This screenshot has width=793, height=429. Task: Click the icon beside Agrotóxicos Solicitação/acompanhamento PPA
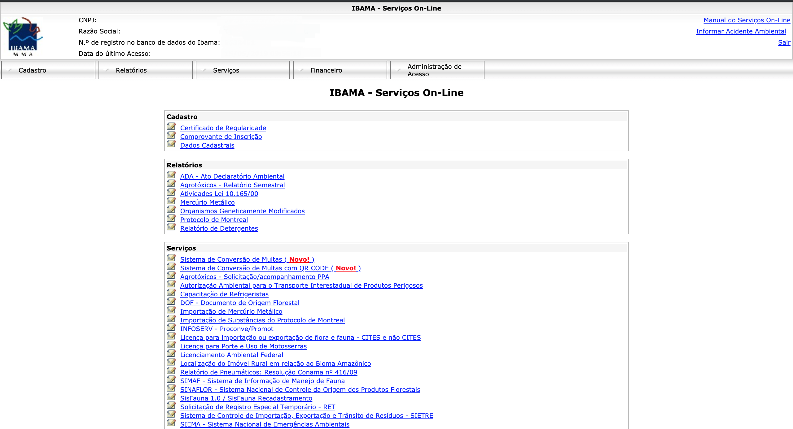pyautogui.click(x=171, y=275)
